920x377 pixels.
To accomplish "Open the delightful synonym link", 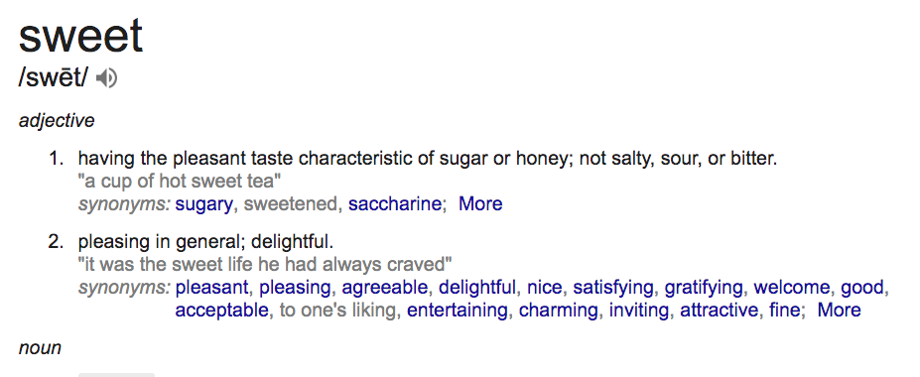I will (477, 288).
